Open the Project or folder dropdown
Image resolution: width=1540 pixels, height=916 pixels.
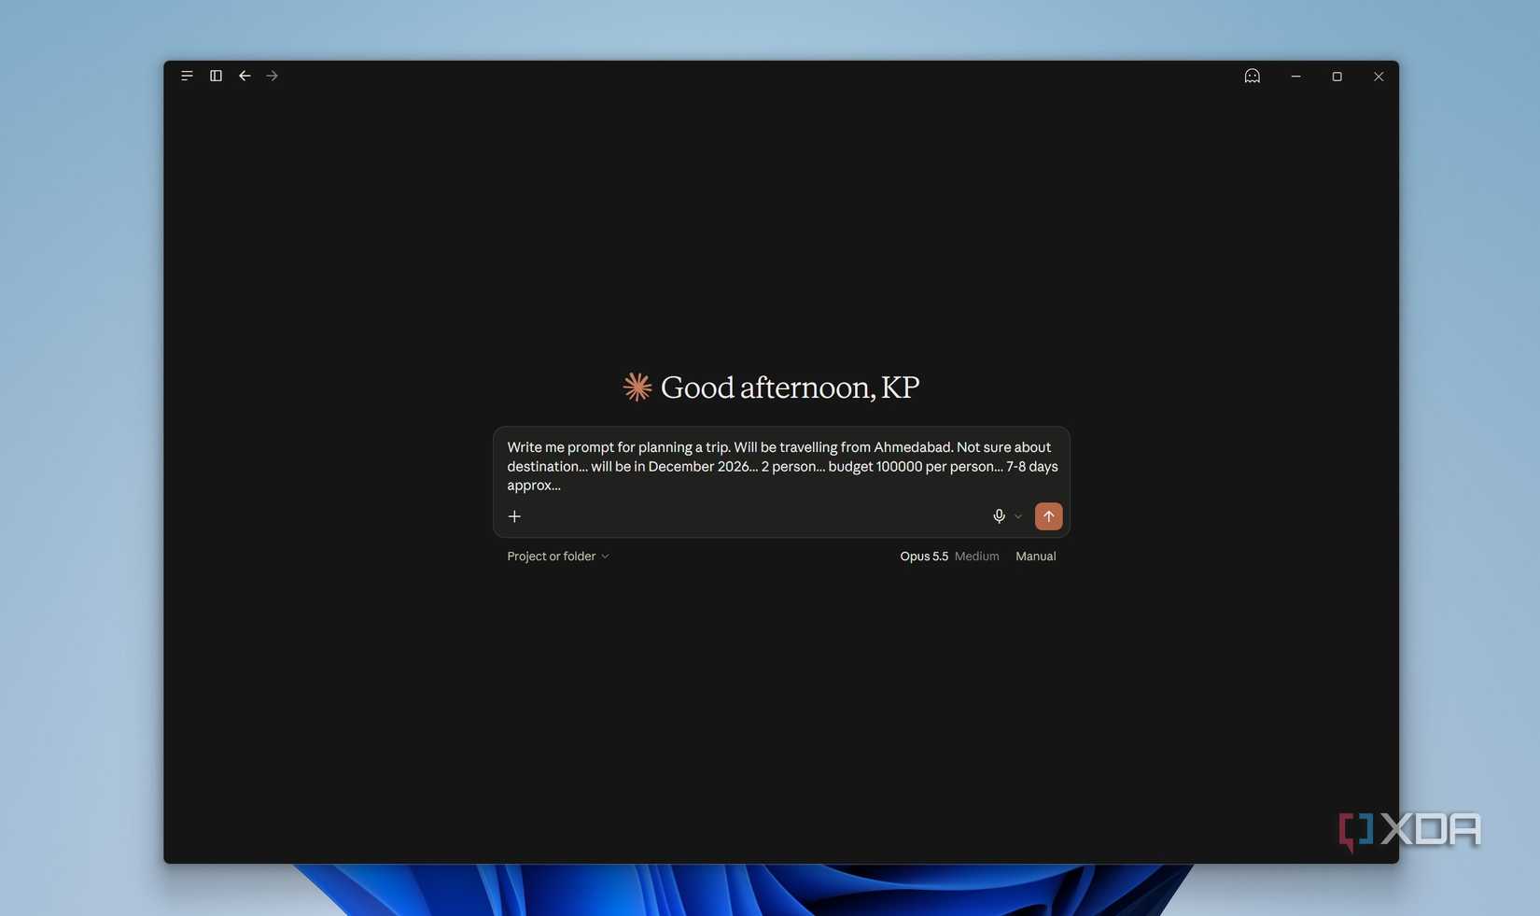click(x=558, y=557)
